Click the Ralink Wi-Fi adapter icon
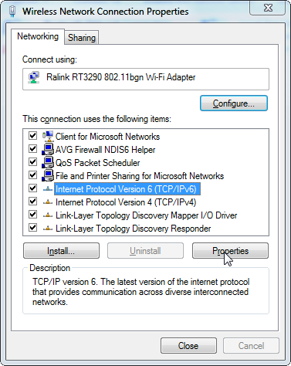 pyautogui.click(x=34, y=77)
